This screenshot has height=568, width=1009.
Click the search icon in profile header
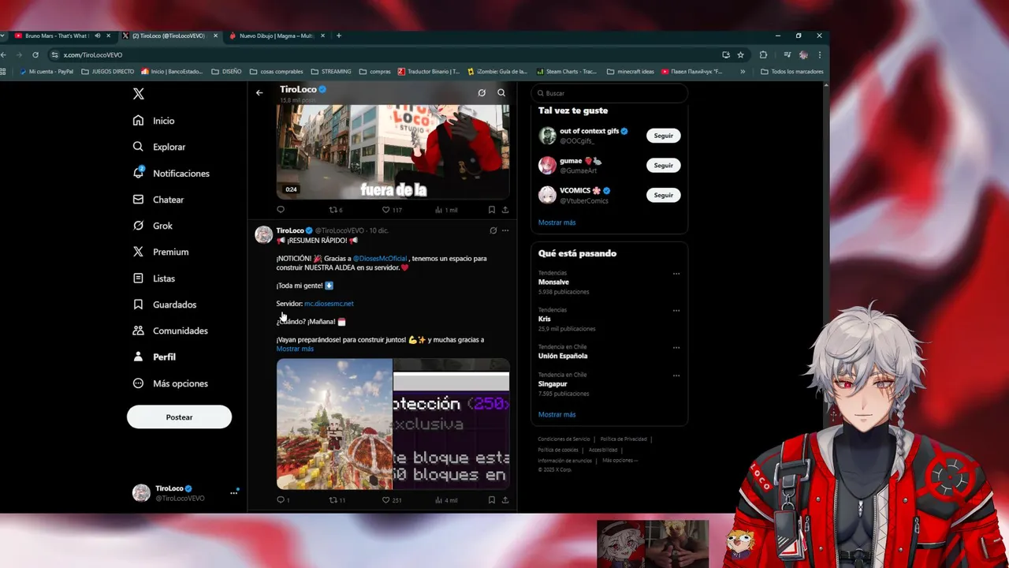pos(501,93)
